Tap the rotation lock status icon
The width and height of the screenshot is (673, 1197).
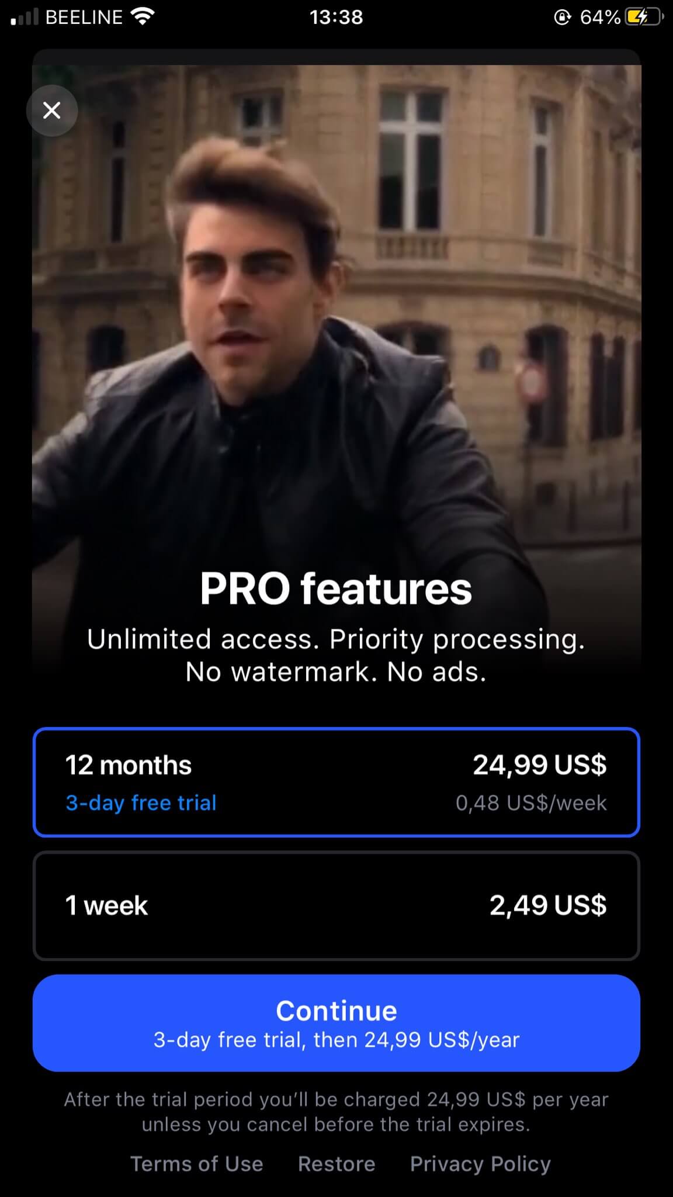pyautogui.click(x=561, y=18)
